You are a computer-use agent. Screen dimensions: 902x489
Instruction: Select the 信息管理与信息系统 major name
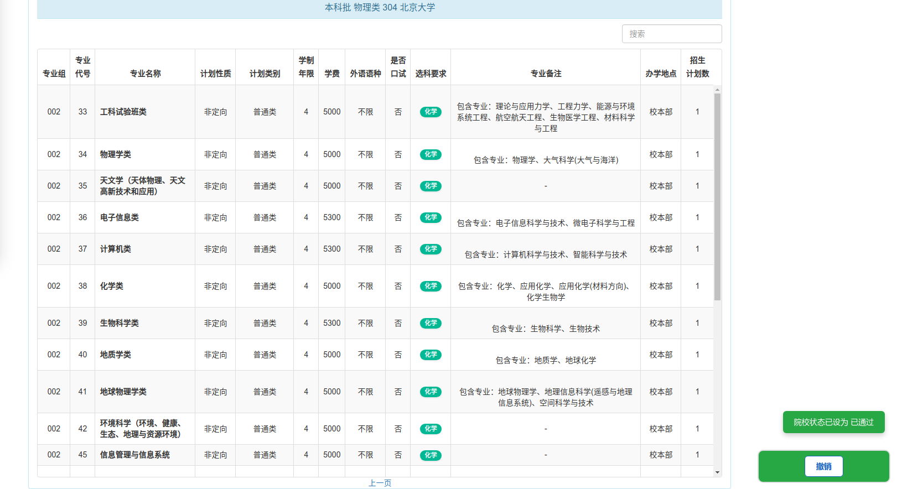[135, 455]
